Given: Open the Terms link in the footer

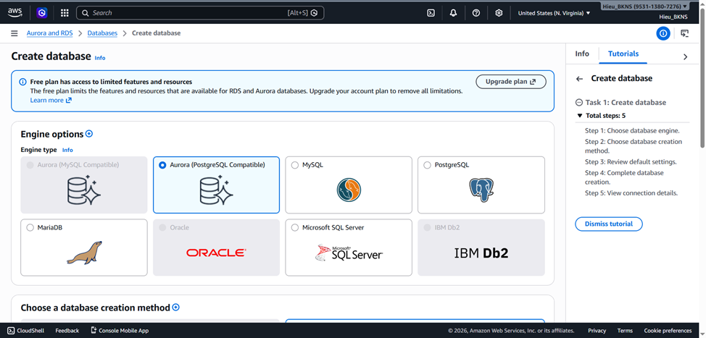Looking at the screenshot, I should pos(625,330).
